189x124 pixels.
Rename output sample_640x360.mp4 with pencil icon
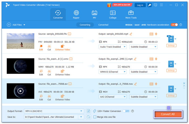[131, 34]
